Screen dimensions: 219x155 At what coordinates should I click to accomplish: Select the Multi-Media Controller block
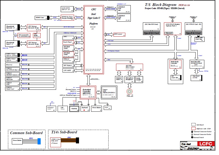pyautogui.click(x=176, y=64)
